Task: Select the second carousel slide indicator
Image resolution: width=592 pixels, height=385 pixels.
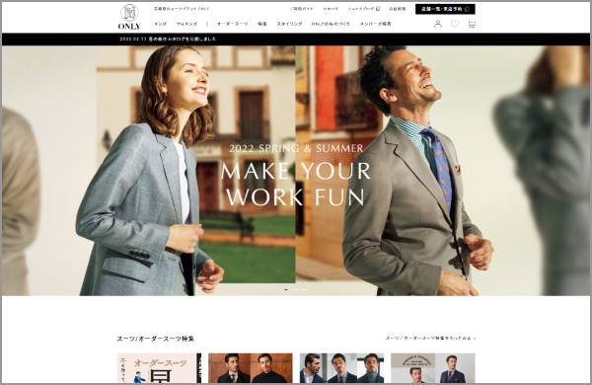Action: (x=296, y=290)
